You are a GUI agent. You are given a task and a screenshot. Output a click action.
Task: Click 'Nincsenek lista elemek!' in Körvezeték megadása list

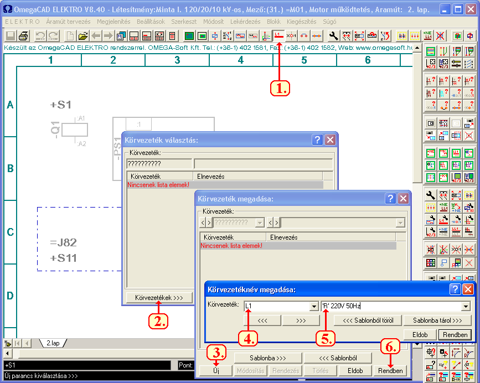pos(231,246)
